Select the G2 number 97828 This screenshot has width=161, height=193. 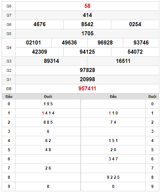click(x=87, y=70)
